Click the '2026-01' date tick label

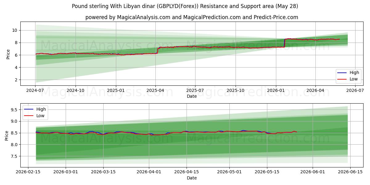[x=276, y=91]
